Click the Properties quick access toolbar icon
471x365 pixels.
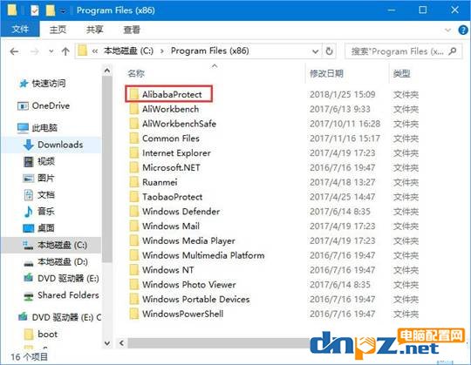(x=35, y=10)
